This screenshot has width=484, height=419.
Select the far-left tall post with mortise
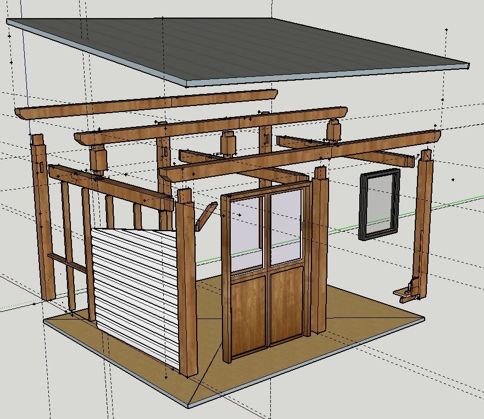pyautogui.click(x=43, y=217)
